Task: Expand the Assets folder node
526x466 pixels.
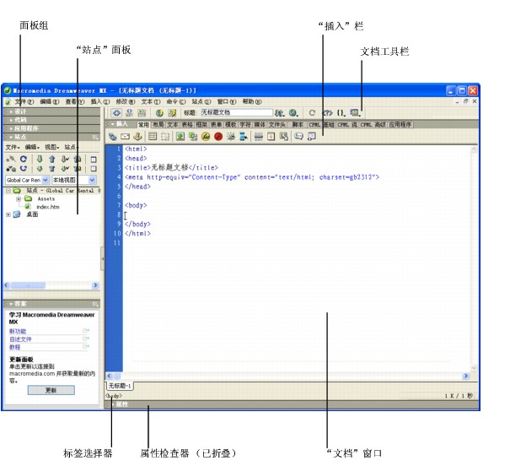Action: coord(19,199)
